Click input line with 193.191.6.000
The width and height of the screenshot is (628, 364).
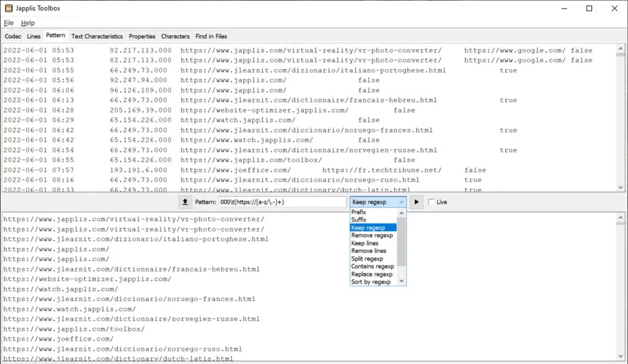pos(244,170)
